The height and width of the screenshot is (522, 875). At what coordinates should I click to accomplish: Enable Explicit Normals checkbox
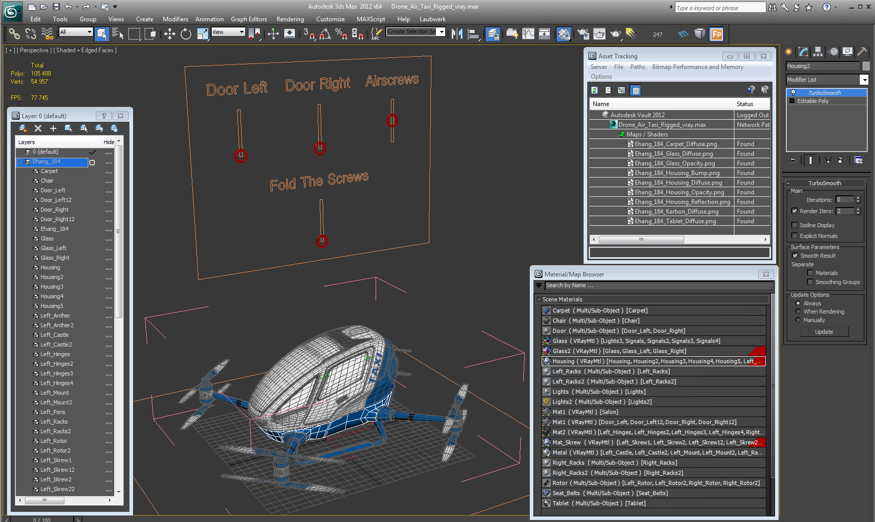click(794, 236)
